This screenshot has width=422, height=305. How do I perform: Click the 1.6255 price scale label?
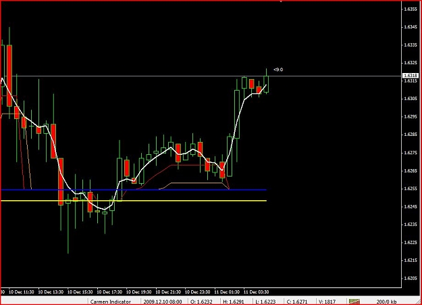pyautogui.click(x=411, y=189)
